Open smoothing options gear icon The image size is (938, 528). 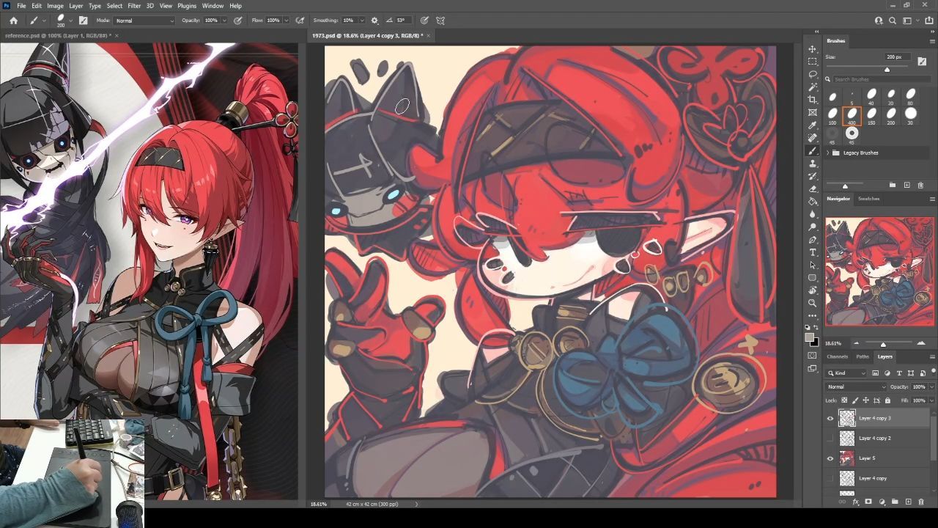click(374, 21)
